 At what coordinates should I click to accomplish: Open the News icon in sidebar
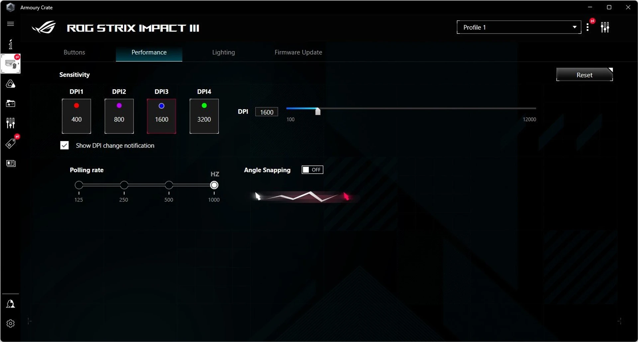(11, 163)
